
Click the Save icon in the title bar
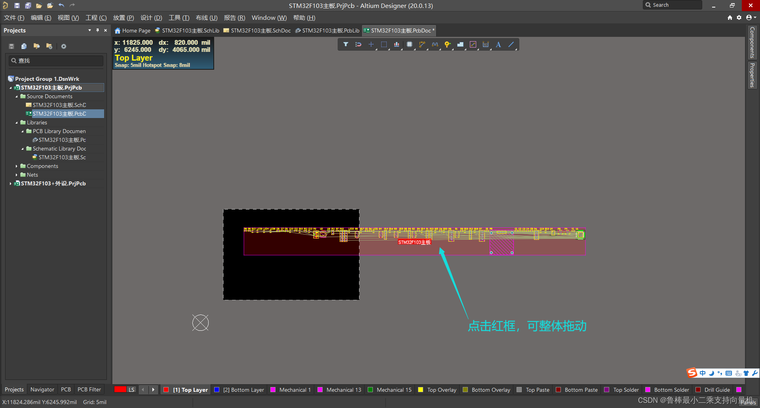pos(17,6)
